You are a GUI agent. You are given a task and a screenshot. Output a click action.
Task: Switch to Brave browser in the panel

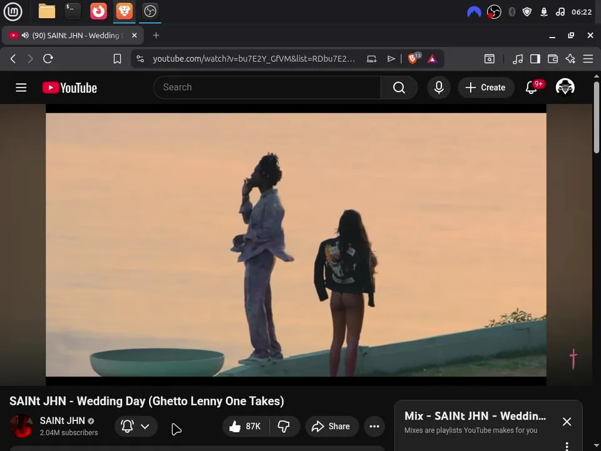pos(124,11)
